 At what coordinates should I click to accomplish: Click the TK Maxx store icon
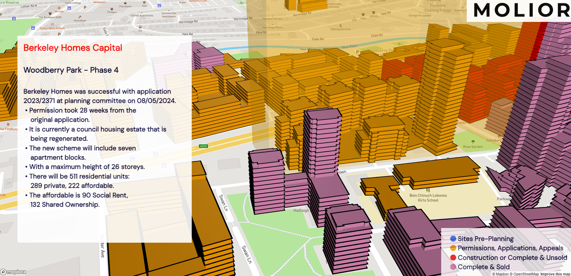click(112, 9)
